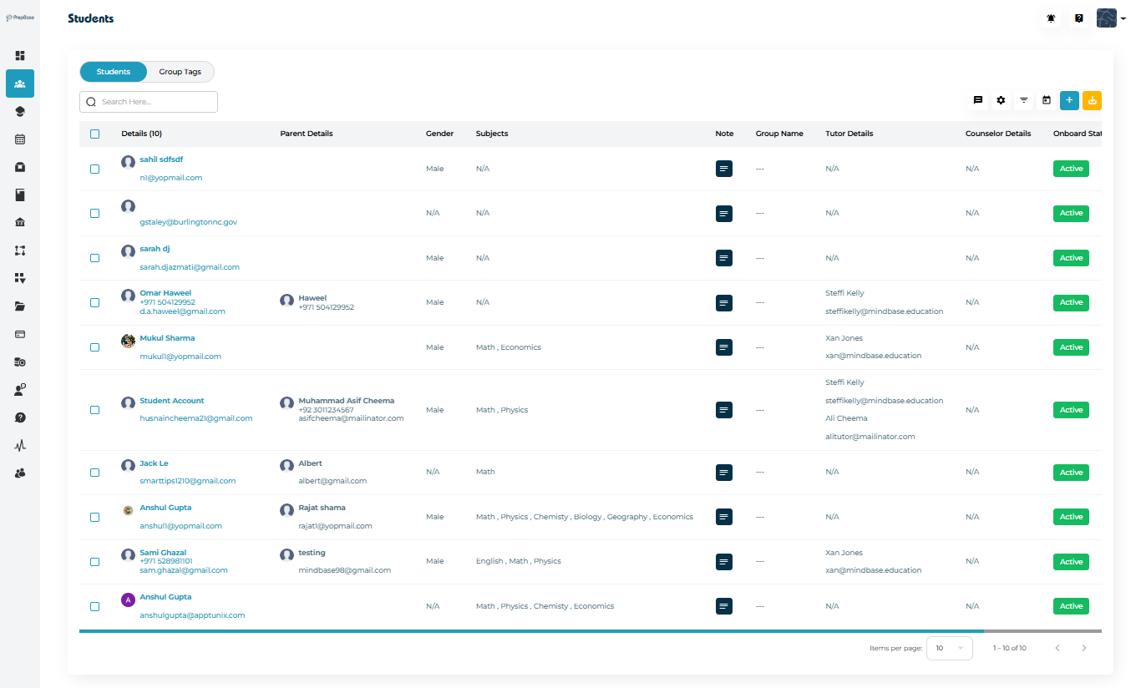Tick the select-all checkbox in the table header
This screenshot has width=1141, height=688.
coord(94,134)
